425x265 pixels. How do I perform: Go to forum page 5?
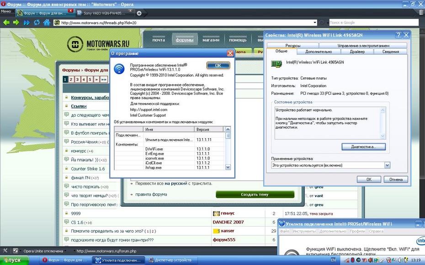(90, 79)
